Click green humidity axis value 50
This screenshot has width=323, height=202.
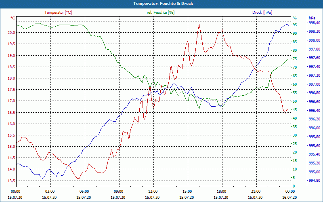(295, 101)
